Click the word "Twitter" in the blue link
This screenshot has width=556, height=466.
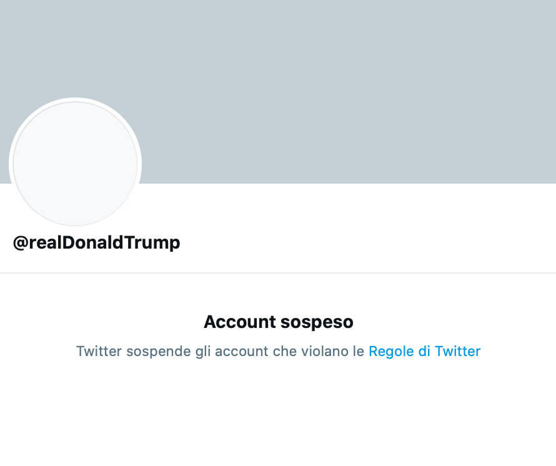(457, 351)
